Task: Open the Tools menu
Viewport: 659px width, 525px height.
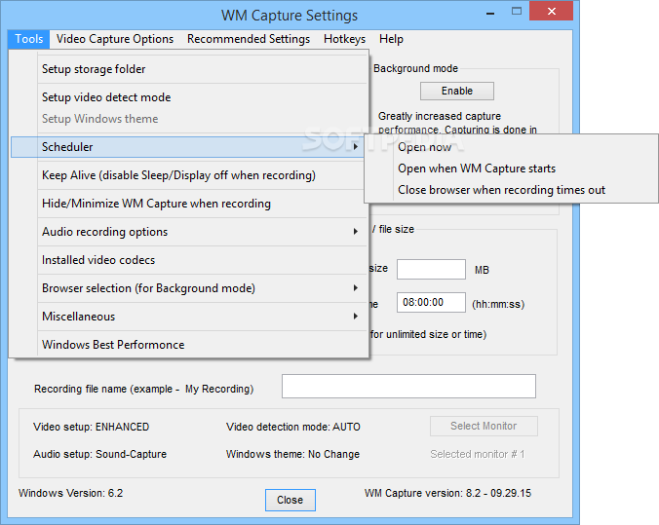Action: (28, 39)
